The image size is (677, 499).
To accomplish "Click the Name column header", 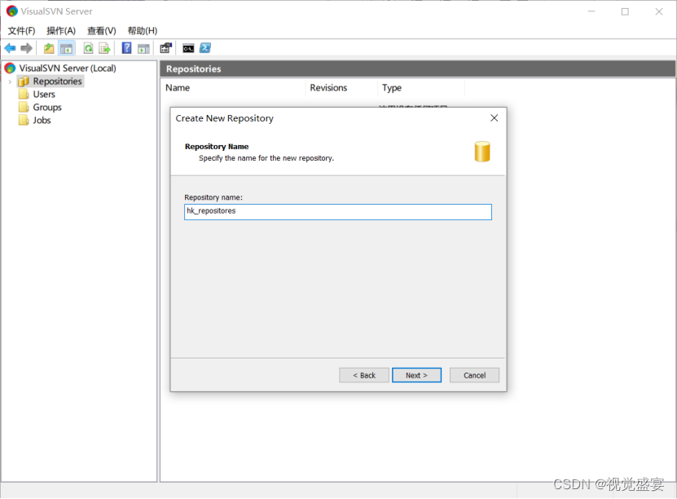I will tap(233, 88).
